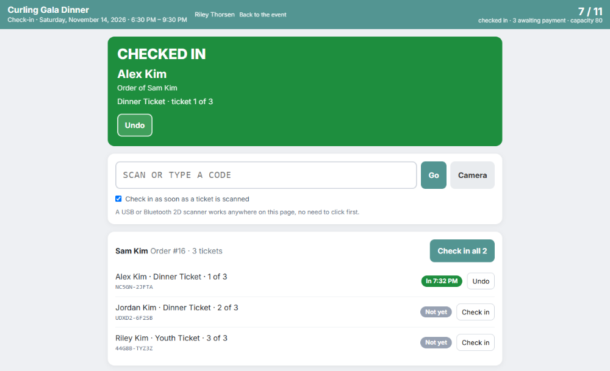610x371 pixels.
Task: Focus the scan or type a code field
Action: pyautogui.click(x=266, y=175)
